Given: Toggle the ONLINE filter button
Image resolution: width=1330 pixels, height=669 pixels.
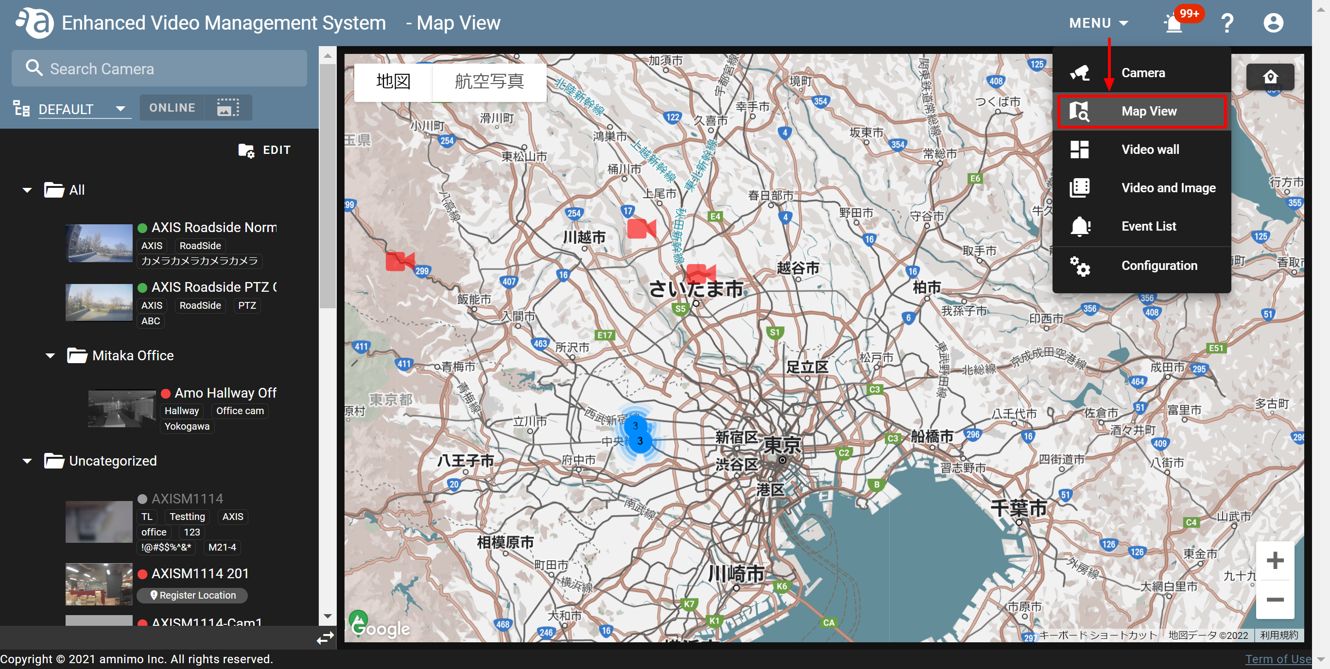Looking at the screenshot, I should [x=172, y=108].
